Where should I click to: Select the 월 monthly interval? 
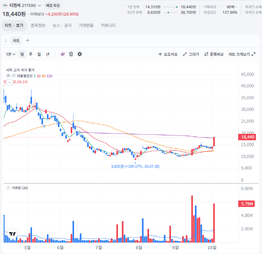point(39,54)
